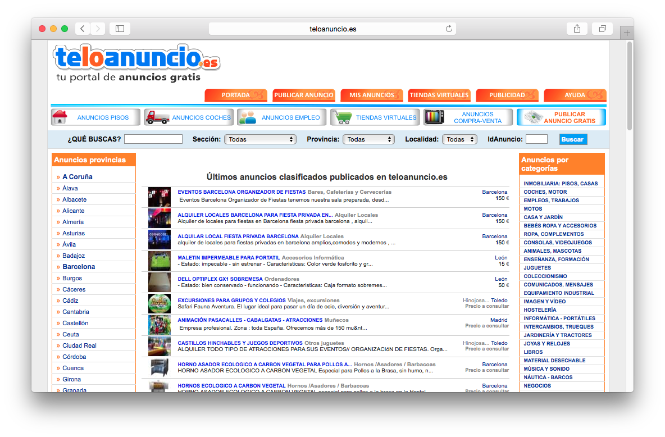
Task: Open the ANIMALES, MASCOTAS category
Action: click(x=553, y=251)
